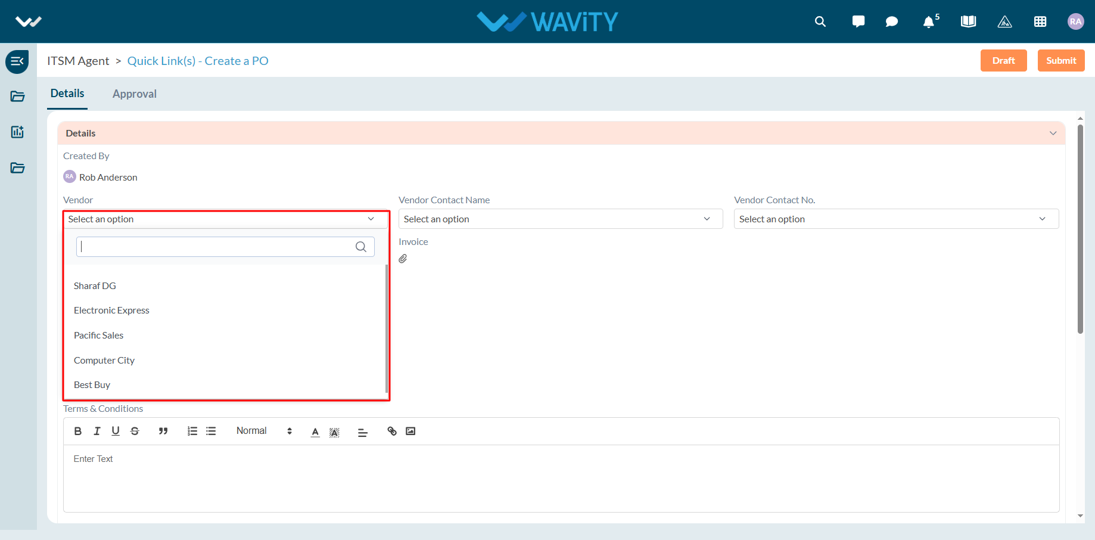Open the search icon in top bar
The height and width of the screenshot is (540, 1095).
coord(820,22)
